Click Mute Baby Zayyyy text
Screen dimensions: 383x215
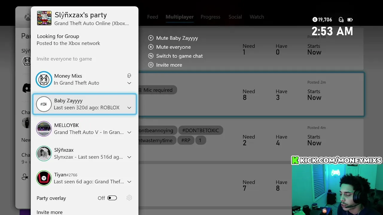[177, 38]
